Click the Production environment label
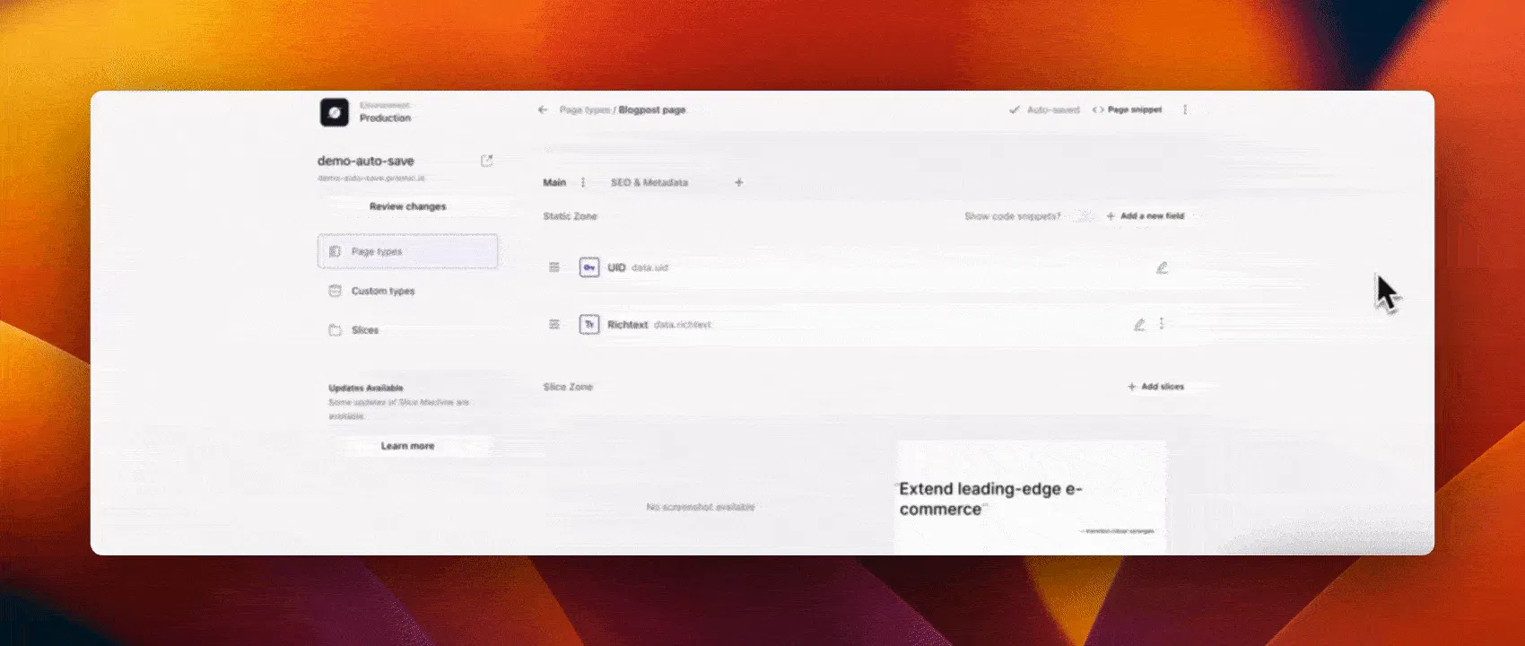Screen dimensions: 1525x646 (386, 118)
